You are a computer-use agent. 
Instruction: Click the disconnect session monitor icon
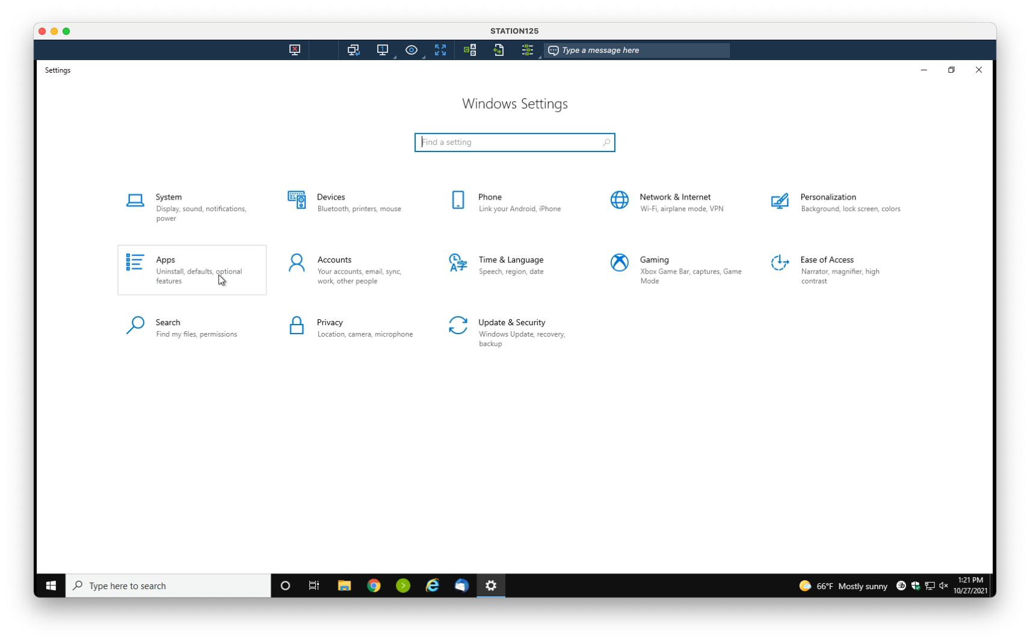click(x=294, y=50)
